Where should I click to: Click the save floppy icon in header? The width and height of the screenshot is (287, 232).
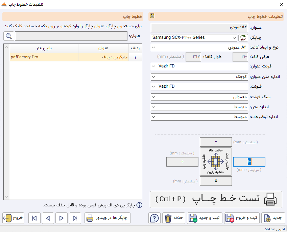pyautogui.click(x=152, y=16)
